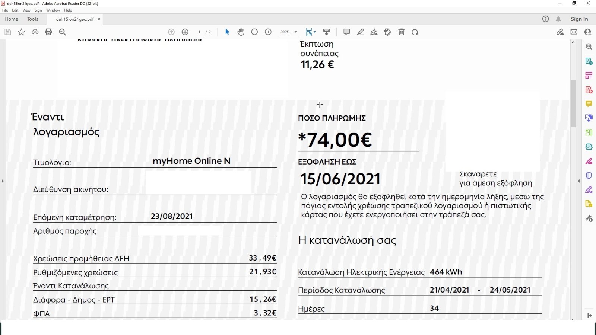
Task: Open the Window menu
Action: point(53,10)
